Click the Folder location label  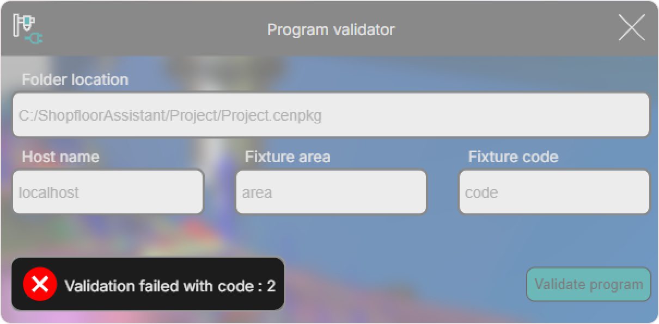[75, 80]
